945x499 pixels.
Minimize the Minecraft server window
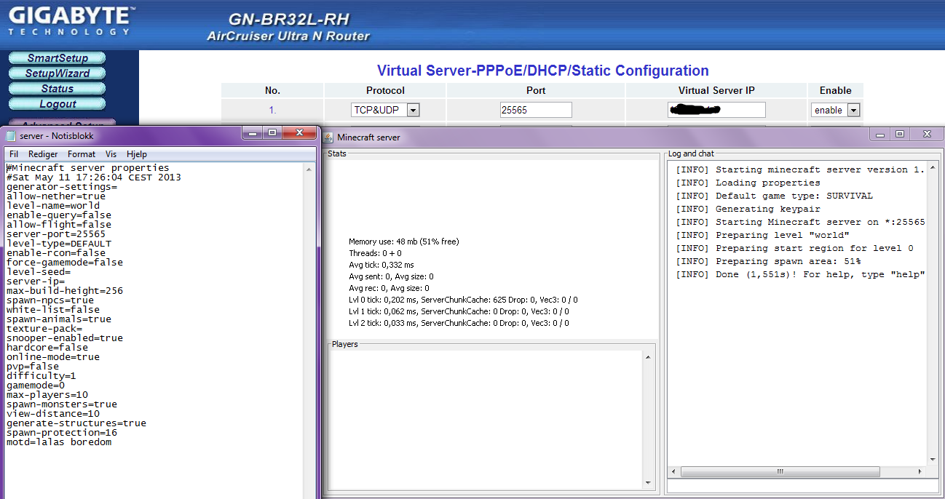881,135
